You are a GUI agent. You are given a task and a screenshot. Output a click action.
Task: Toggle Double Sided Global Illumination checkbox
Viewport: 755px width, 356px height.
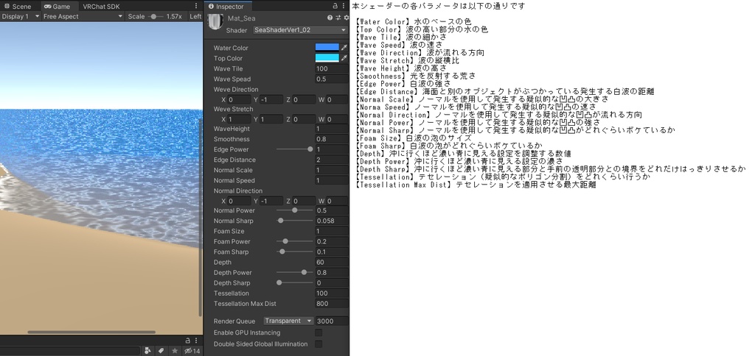coord(319,344)
